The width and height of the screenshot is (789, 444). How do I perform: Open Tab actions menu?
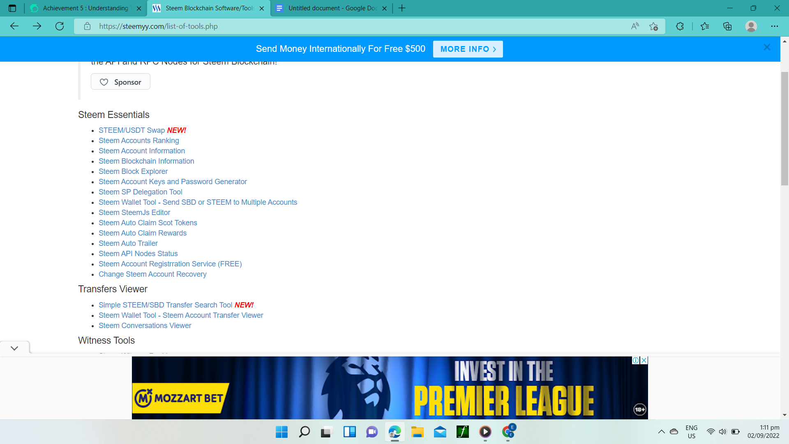point(12,8)
